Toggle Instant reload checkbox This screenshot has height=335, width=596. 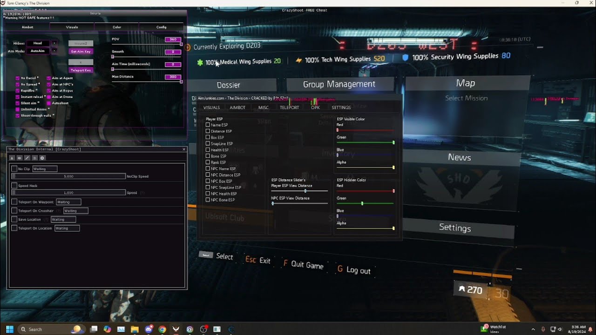17,97
